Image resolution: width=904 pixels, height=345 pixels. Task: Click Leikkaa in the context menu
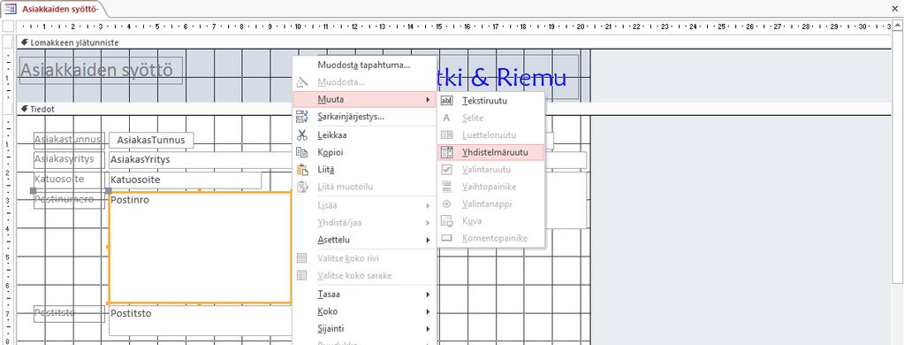pos(364,135)
